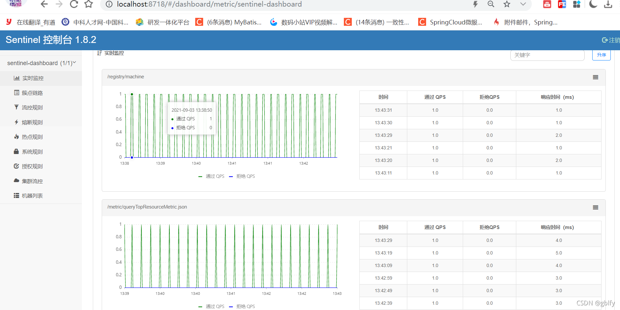
Task: Click 13:43:21 time cell in first table
Action: point(383,148)
